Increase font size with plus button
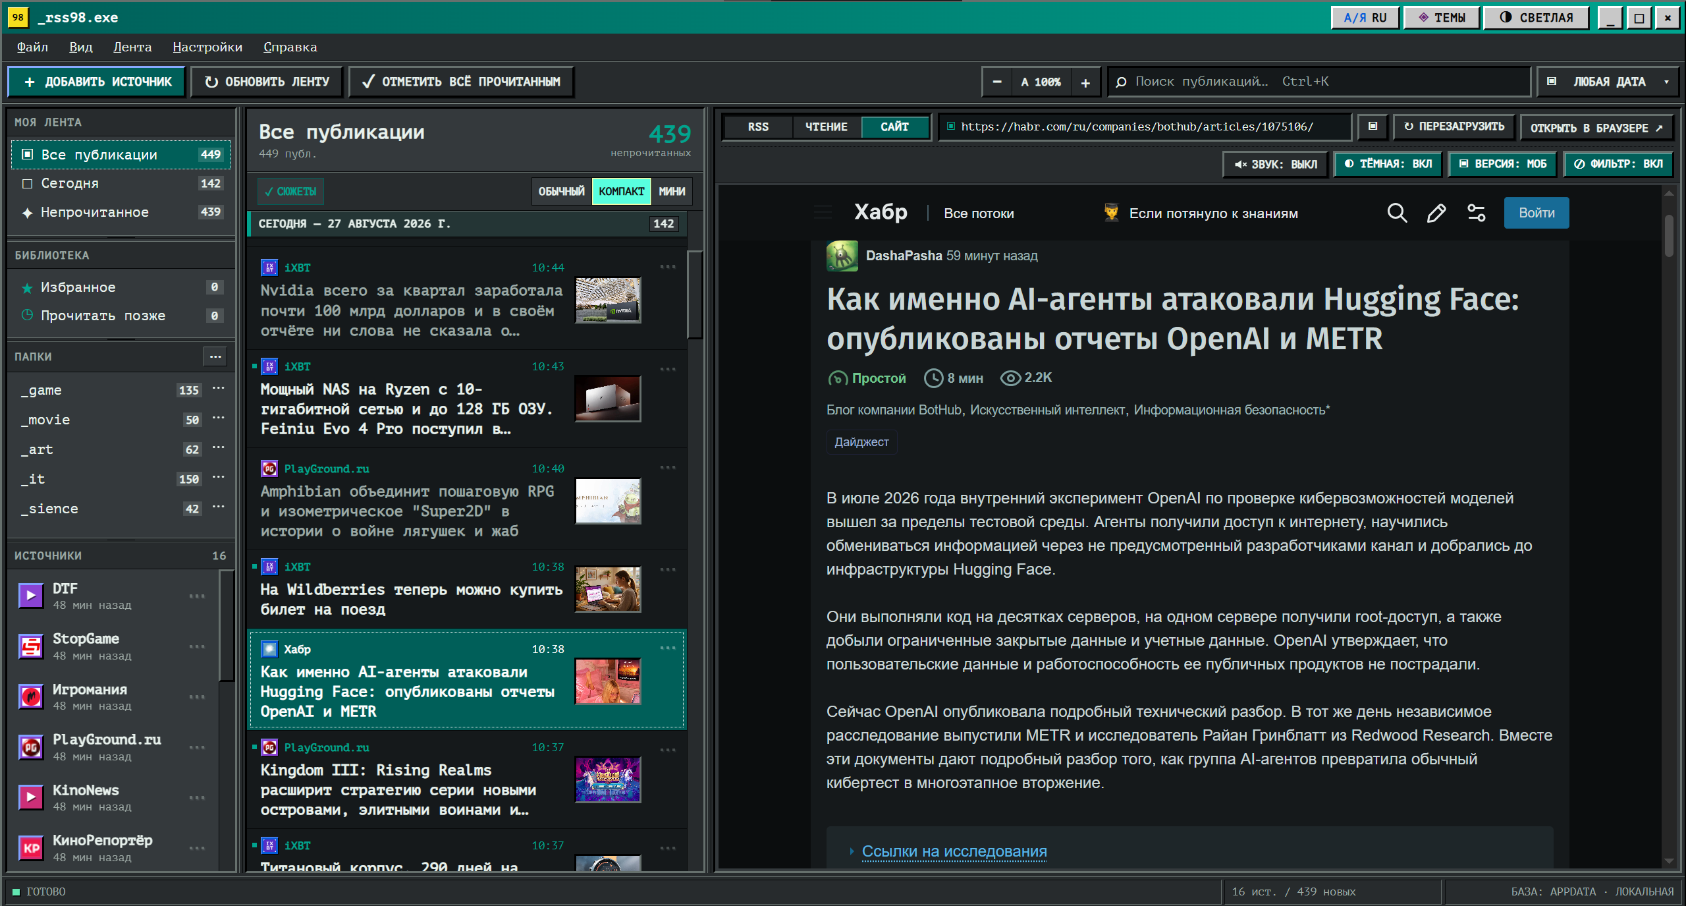Screen dimensions: 1686x906 [x=1085, y=82]
